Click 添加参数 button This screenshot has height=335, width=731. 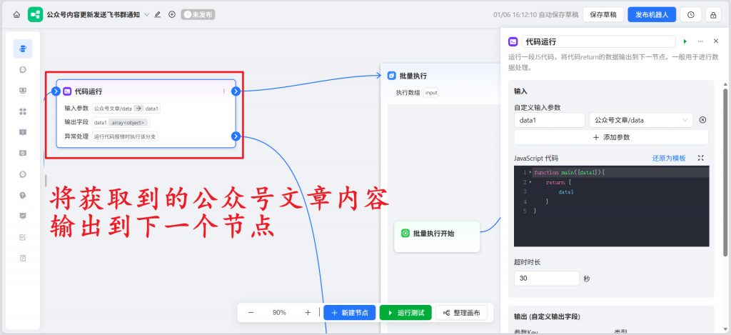click(x=611, y=137)
